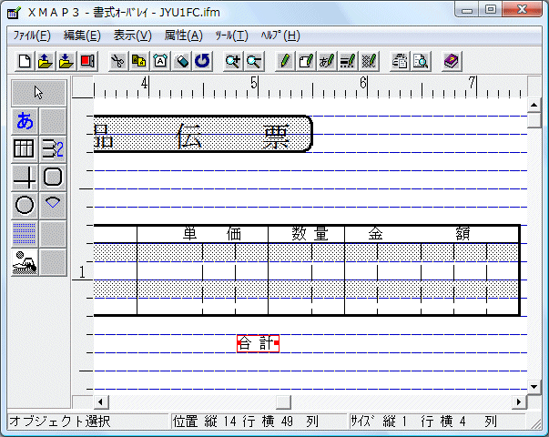Click the paste icon with letter A
This screenshot has width=549, height=437.
click(x=160, y=61)
